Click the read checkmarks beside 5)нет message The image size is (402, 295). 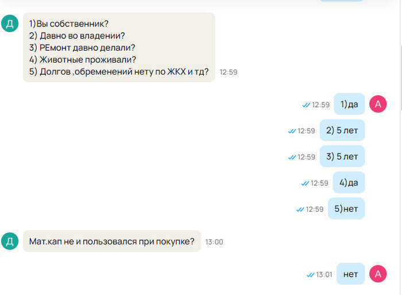(x=300, y=209)
